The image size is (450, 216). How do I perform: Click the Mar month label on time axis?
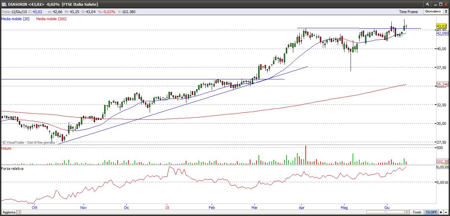[x=255, y=208]
